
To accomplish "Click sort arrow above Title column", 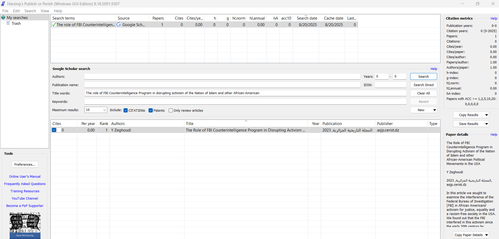I will point(246,121).
